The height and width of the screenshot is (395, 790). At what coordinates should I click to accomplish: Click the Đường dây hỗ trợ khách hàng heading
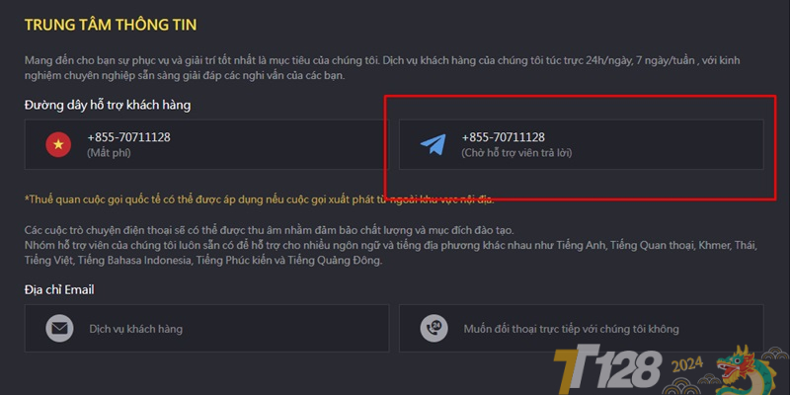click(108, 106)
